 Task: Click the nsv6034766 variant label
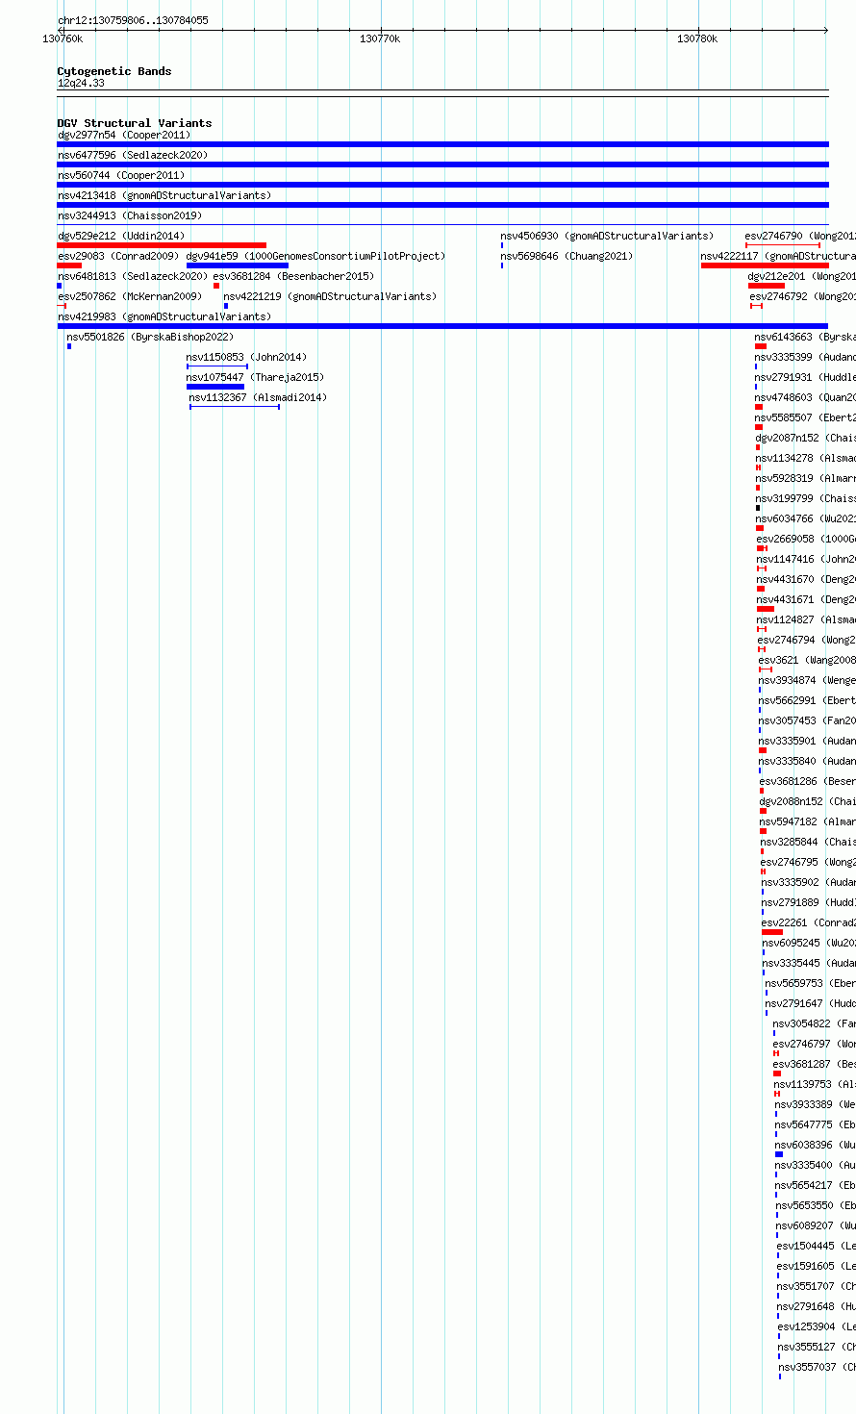[x=806, y=518]
